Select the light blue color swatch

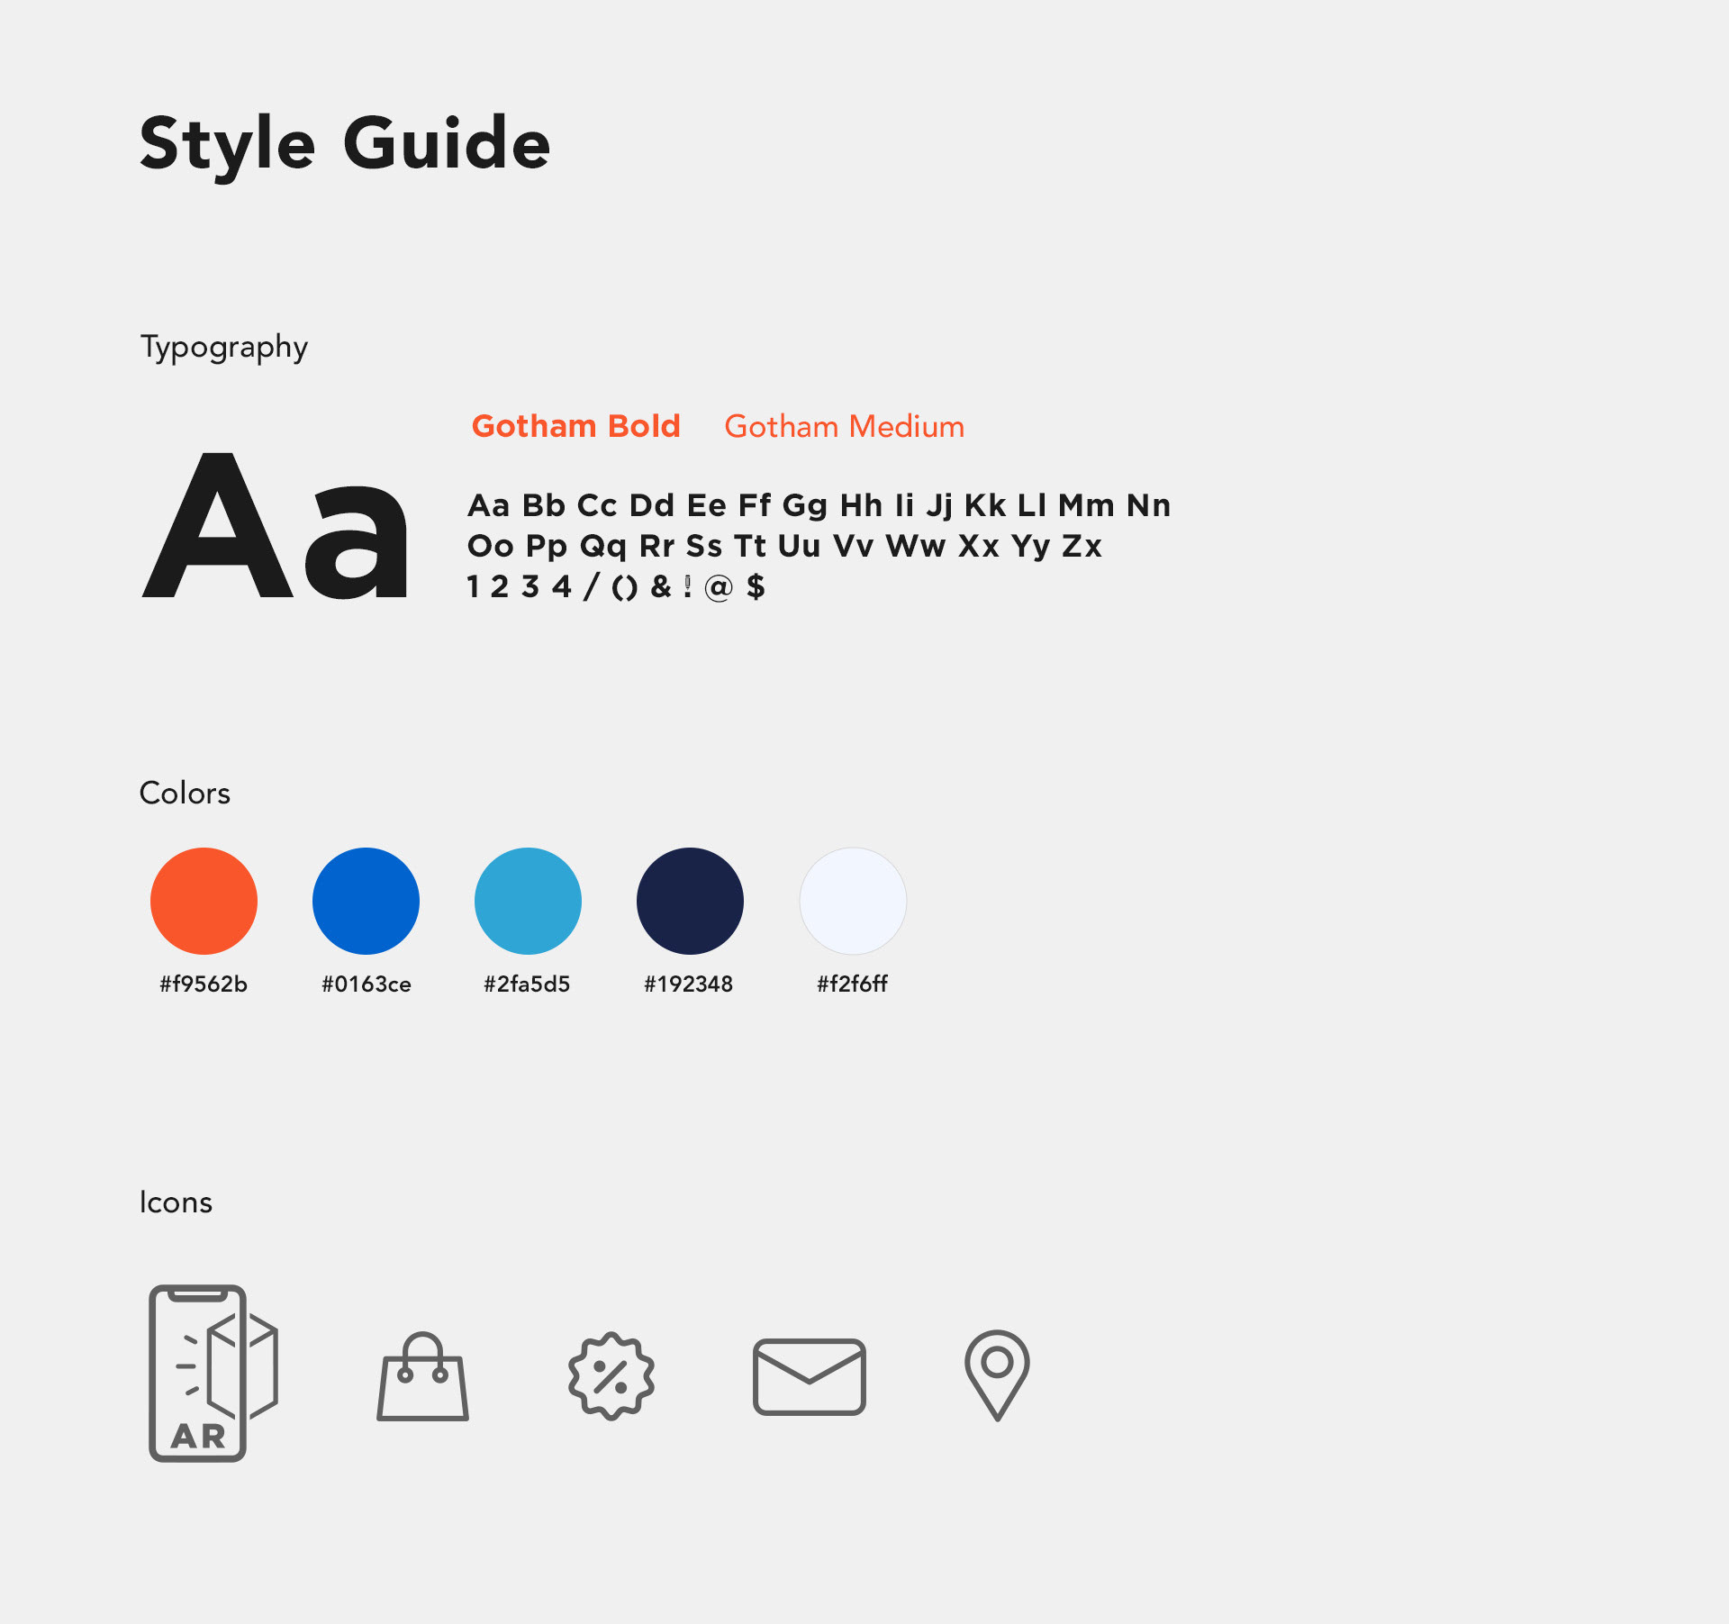click(x=528, y=901)
